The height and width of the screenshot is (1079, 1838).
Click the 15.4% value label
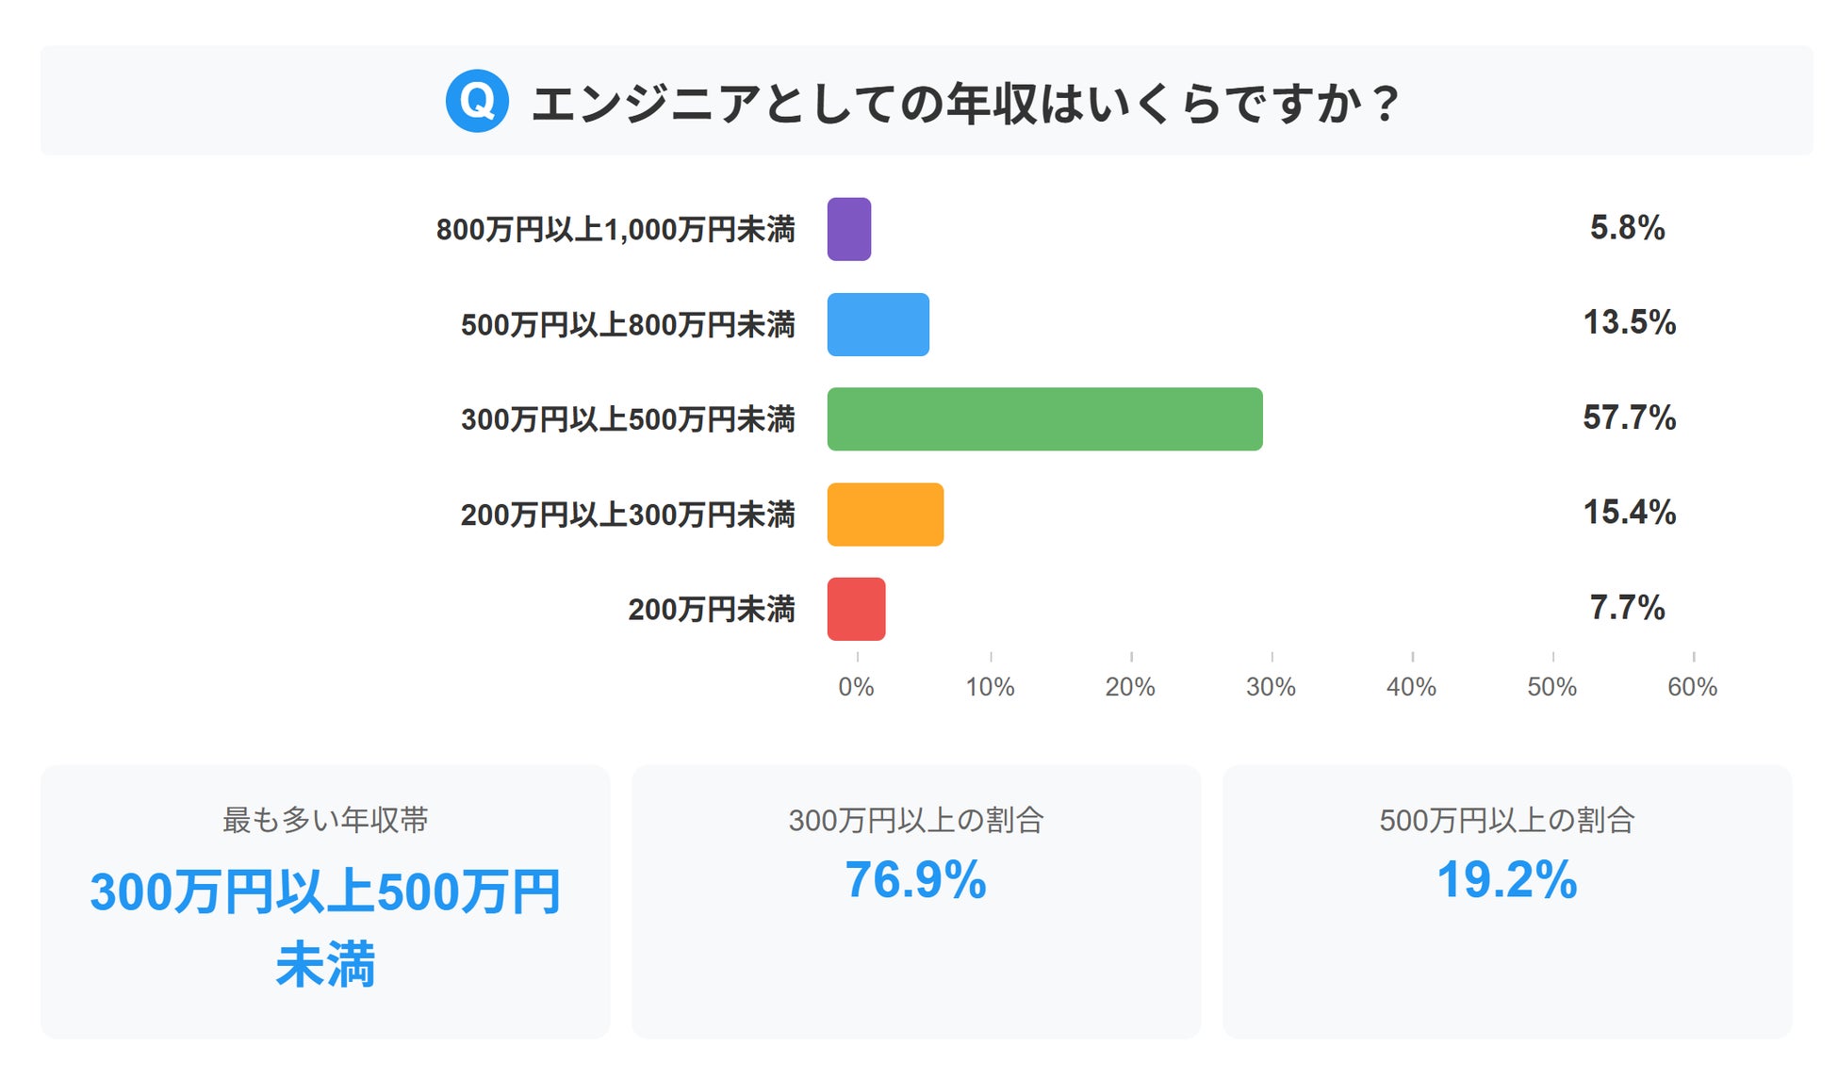coord(1629,513)
